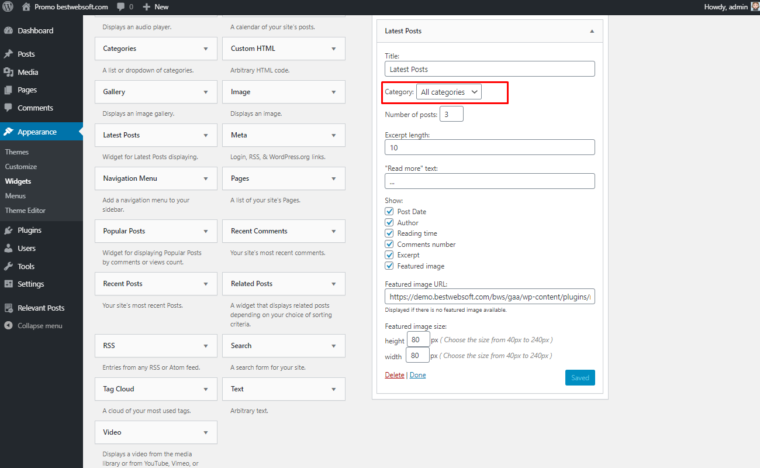
Task: Click the featured image width field
Action: coord(418,355)
